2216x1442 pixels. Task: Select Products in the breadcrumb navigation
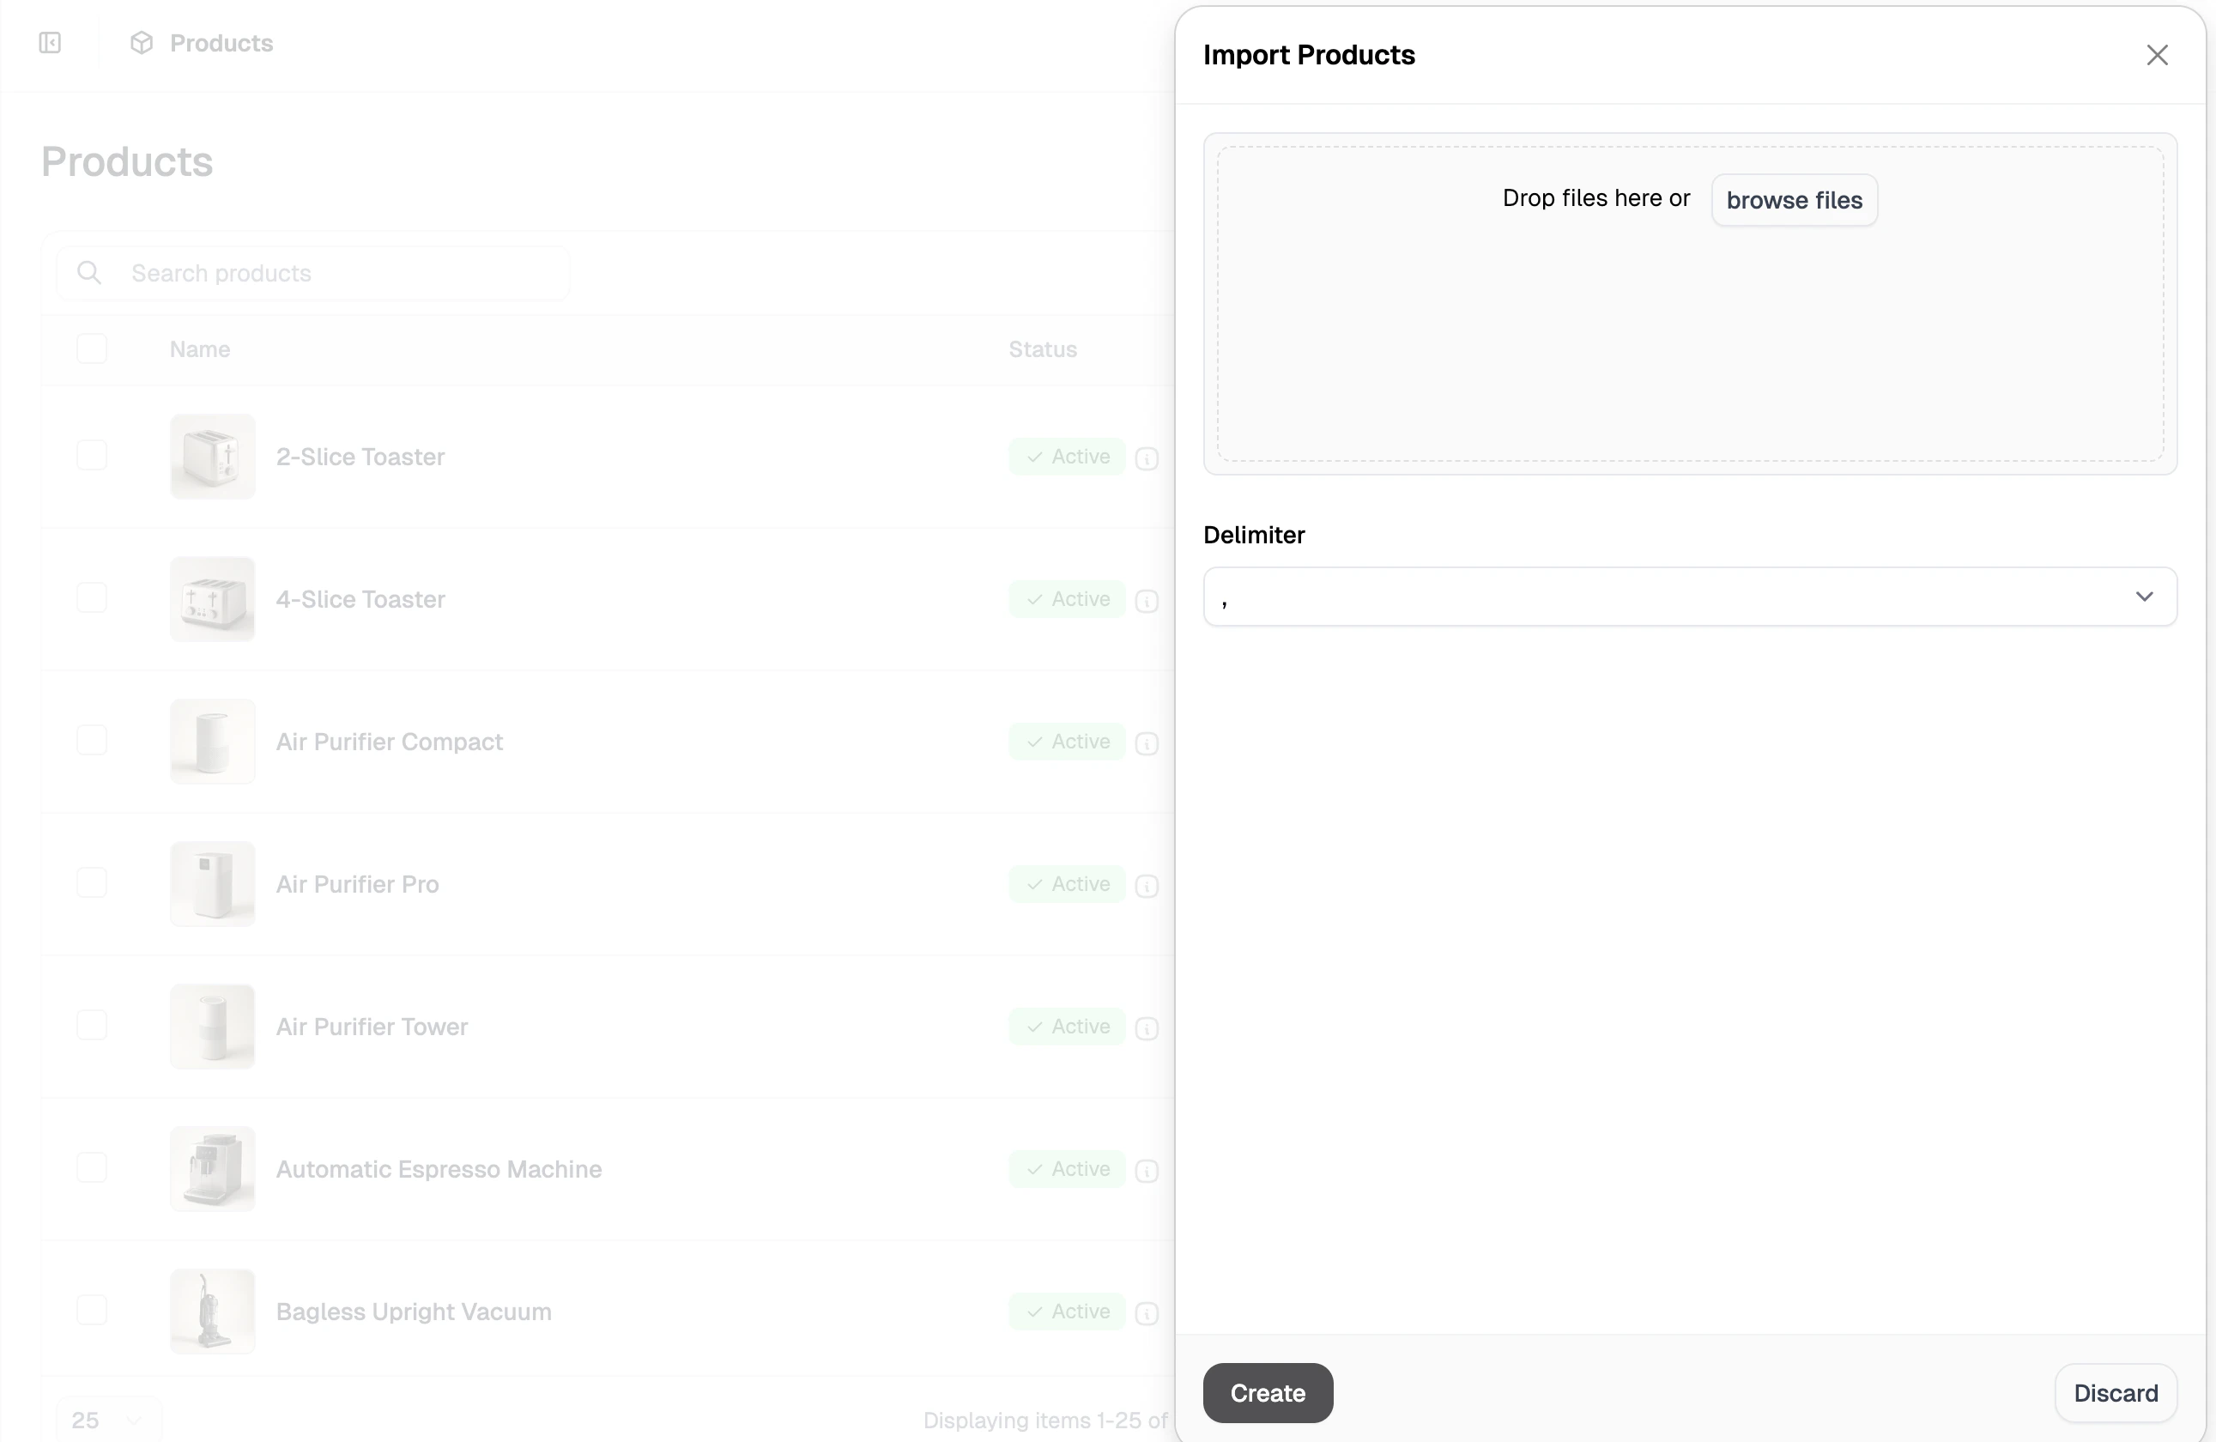pyautogui.click(x=221, y=43)
